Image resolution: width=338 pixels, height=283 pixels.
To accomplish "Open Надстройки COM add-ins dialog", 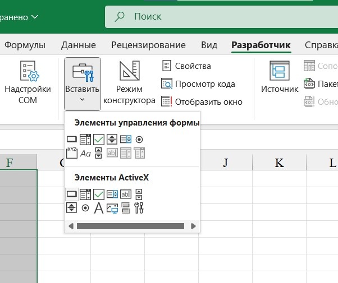I will pyautogui.click(x=28, y=82).
